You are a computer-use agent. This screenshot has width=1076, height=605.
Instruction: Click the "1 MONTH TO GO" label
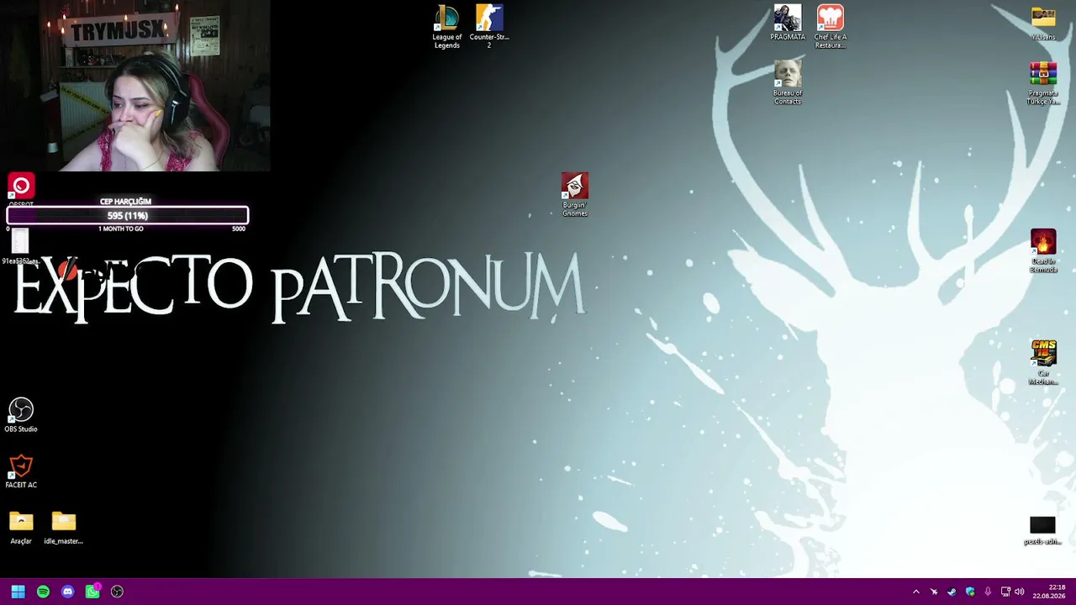(121, 229)
